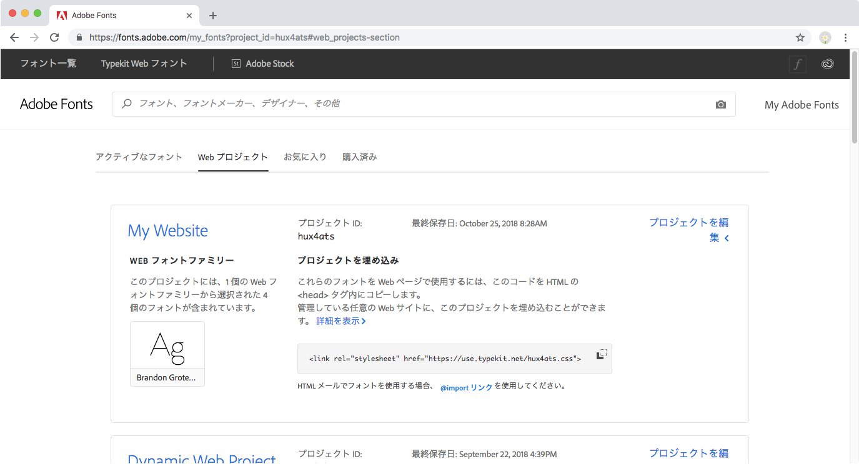859x464 pixels.
Task: Click the Adobe Fonts italic f icon
Action: (798, 64)
